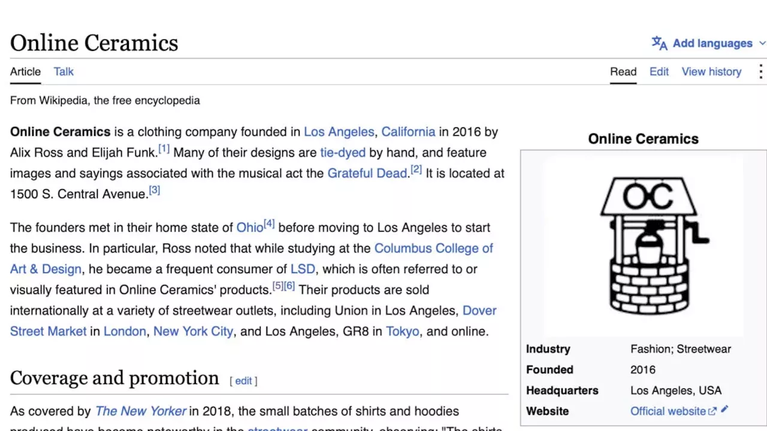
Task: Jump to citation reference [6]
Action: pos(289,286)
